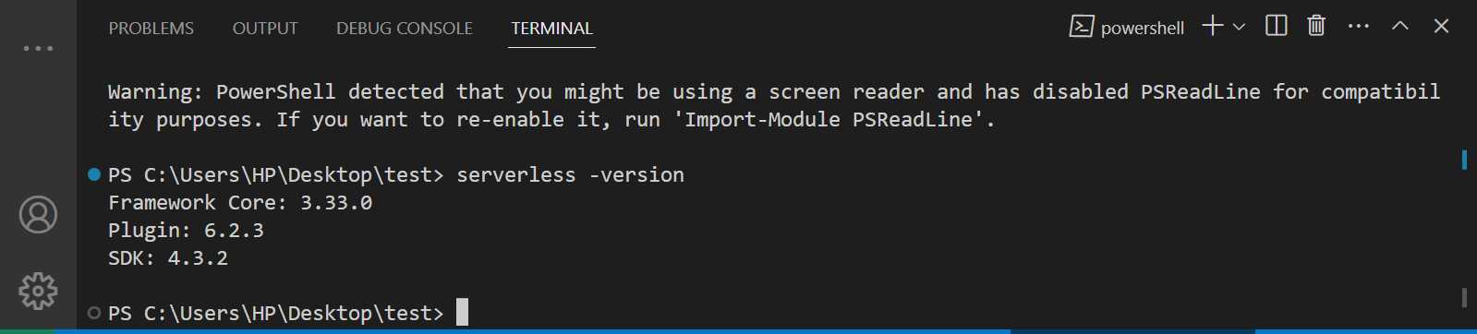Switch to the PROBLEMS tab
This screenshot has height=334, width=1477.
pyautogui.click(x=151, y=29)
